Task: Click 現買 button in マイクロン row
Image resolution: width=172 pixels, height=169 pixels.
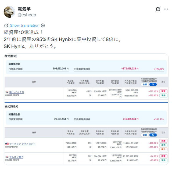Action: [x=163, y=141]
